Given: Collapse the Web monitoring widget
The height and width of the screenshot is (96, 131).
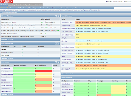Looking at the screenshot, I should [58, 44].
